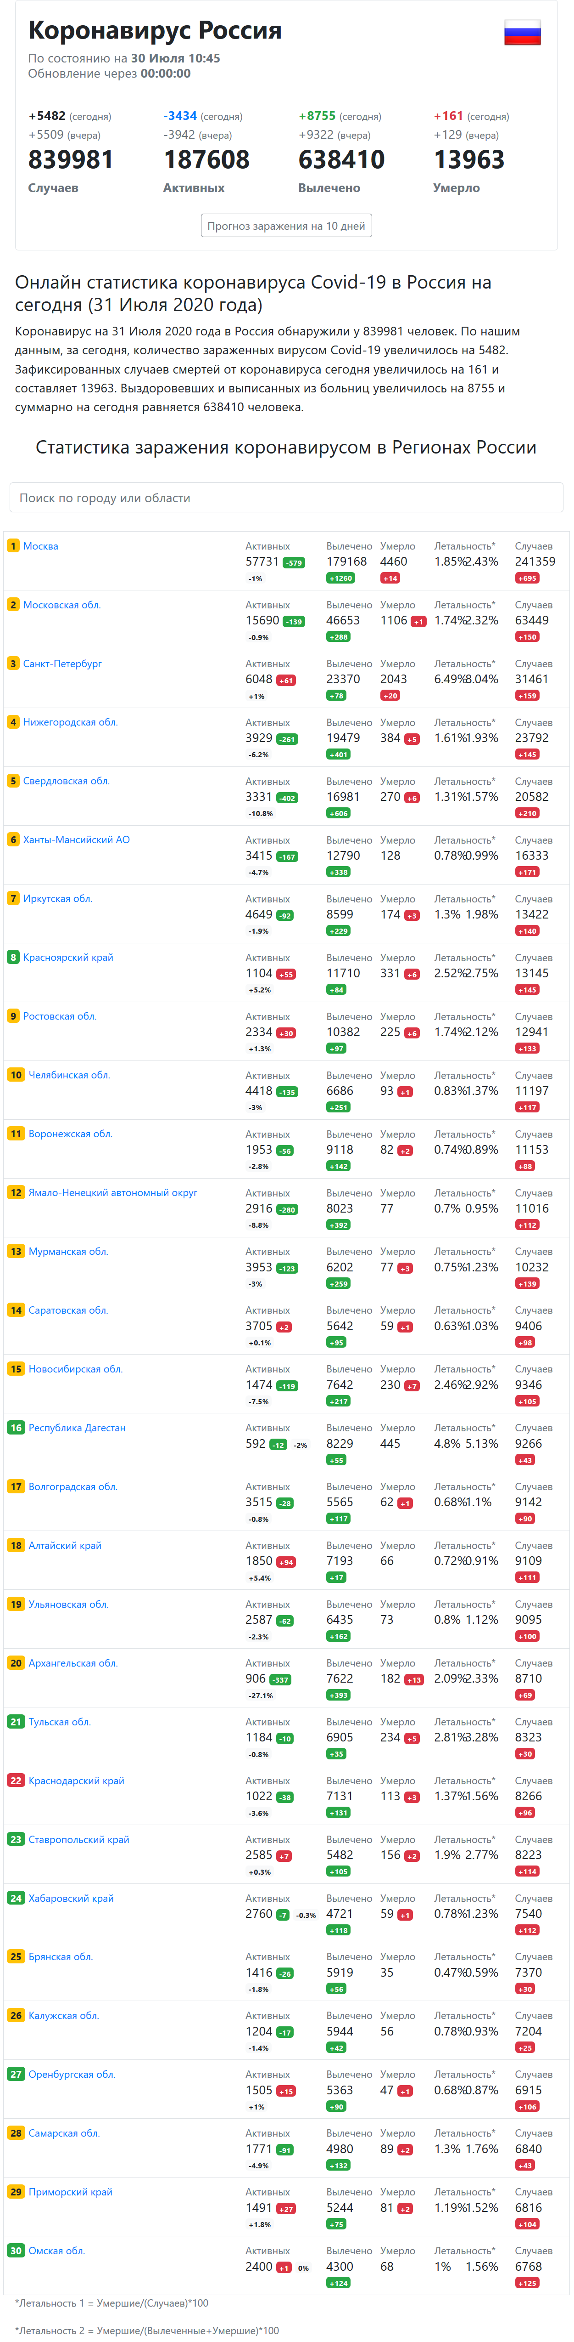The height and width of the screenshot is (2342, 574).
Task: Open the Иркутская обл. link
Action: point(58,898)
